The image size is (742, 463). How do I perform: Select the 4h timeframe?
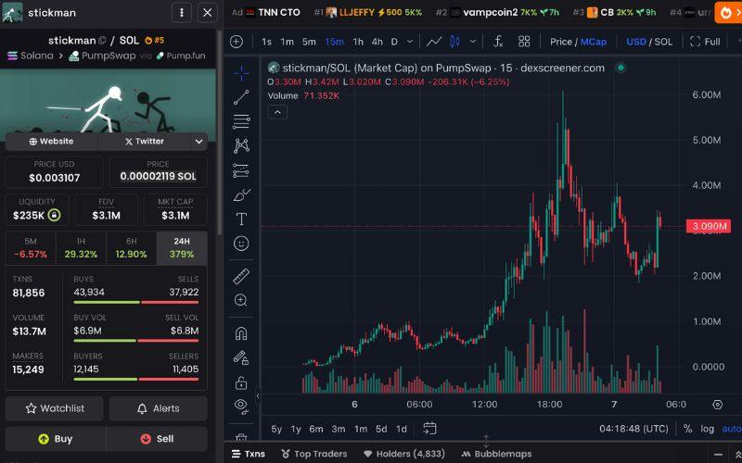377,42
